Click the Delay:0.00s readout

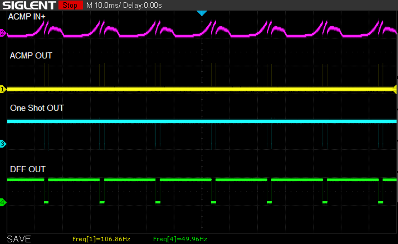[x=143, y=5]
